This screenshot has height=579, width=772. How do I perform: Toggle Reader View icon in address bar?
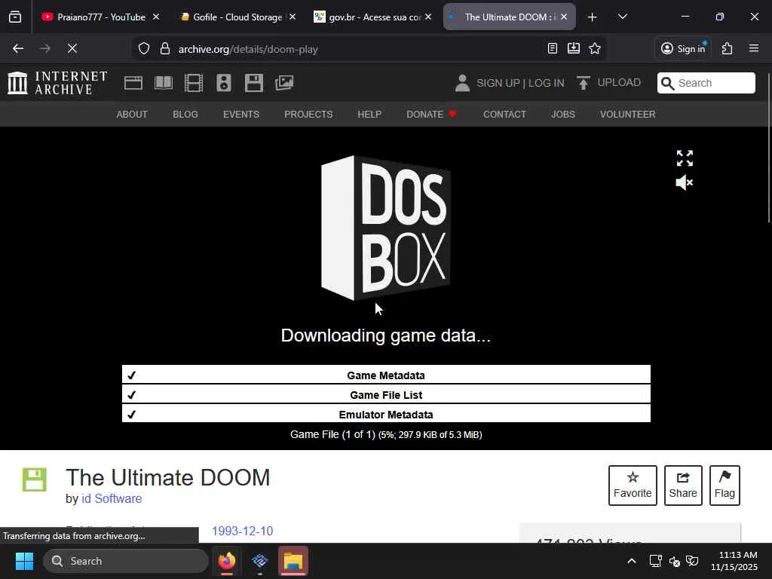pos(553,48)
